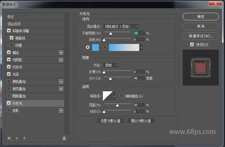This screenshot has height=147, width=225.
Task: Toggle the 消除锯齿 checkbox
Action: coord(121,96)
